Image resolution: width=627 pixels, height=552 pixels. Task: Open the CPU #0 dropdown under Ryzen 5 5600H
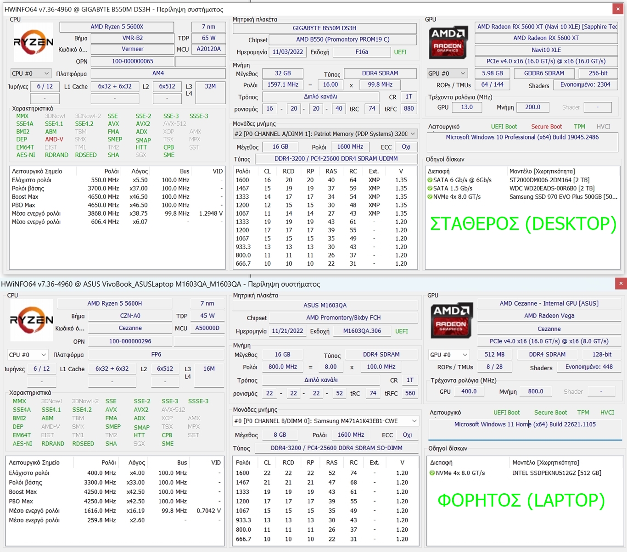[x=28, y=355]
